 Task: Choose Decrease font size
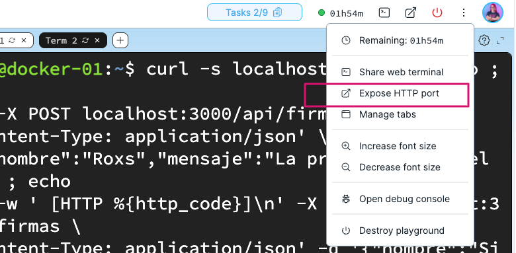[x=400, y=167]
